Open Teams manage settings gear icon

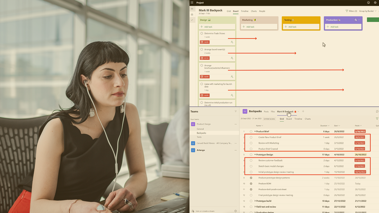point(236,211)
